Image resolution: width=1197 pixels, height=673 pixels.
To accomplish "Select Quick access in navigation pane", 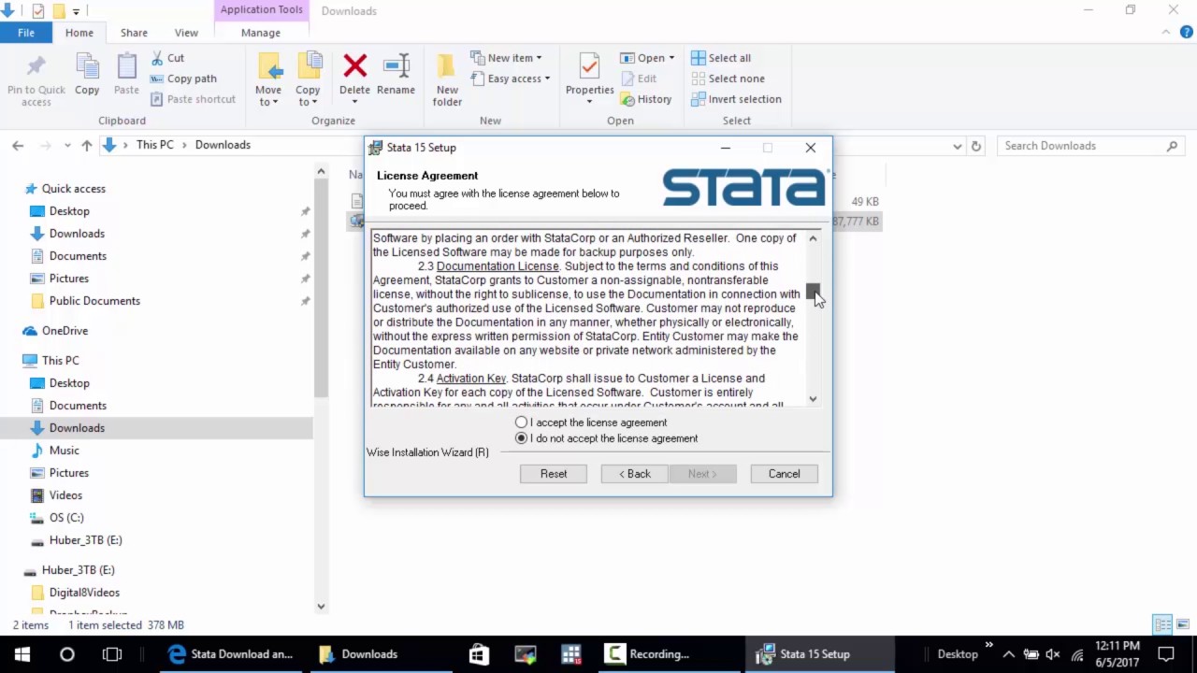I will click(x=73, y=189).
